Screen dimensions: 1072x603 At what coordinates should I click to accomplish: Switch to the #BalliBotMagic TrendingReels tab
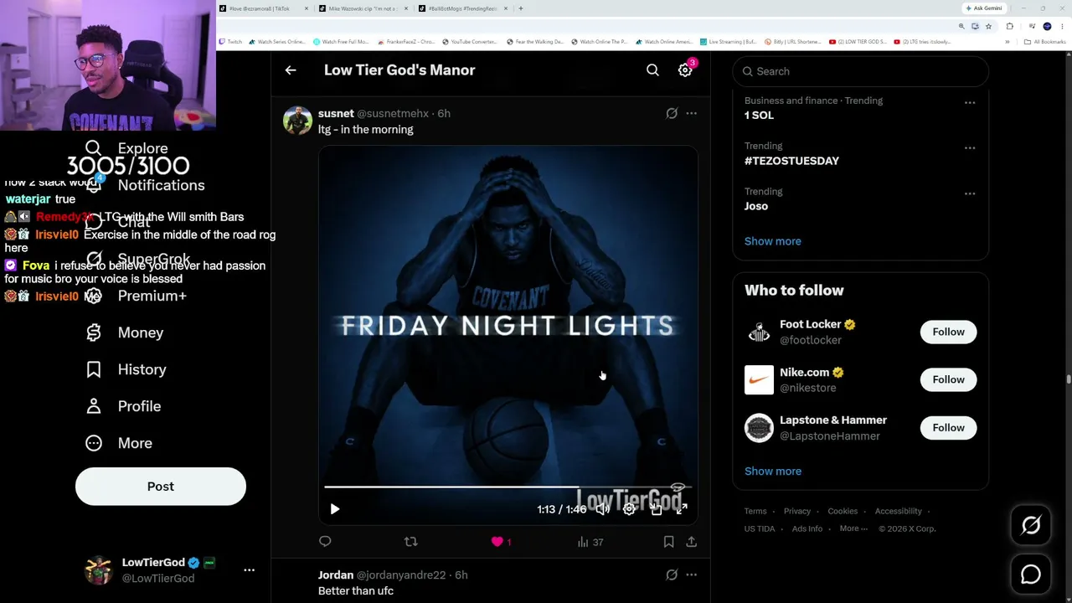tap(463, 8)
